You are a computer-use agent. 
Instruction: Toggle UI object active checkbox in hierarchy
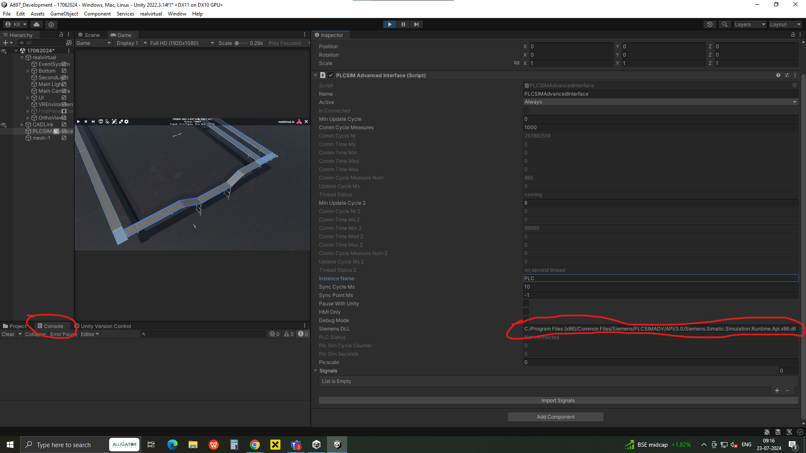point(64,98)
